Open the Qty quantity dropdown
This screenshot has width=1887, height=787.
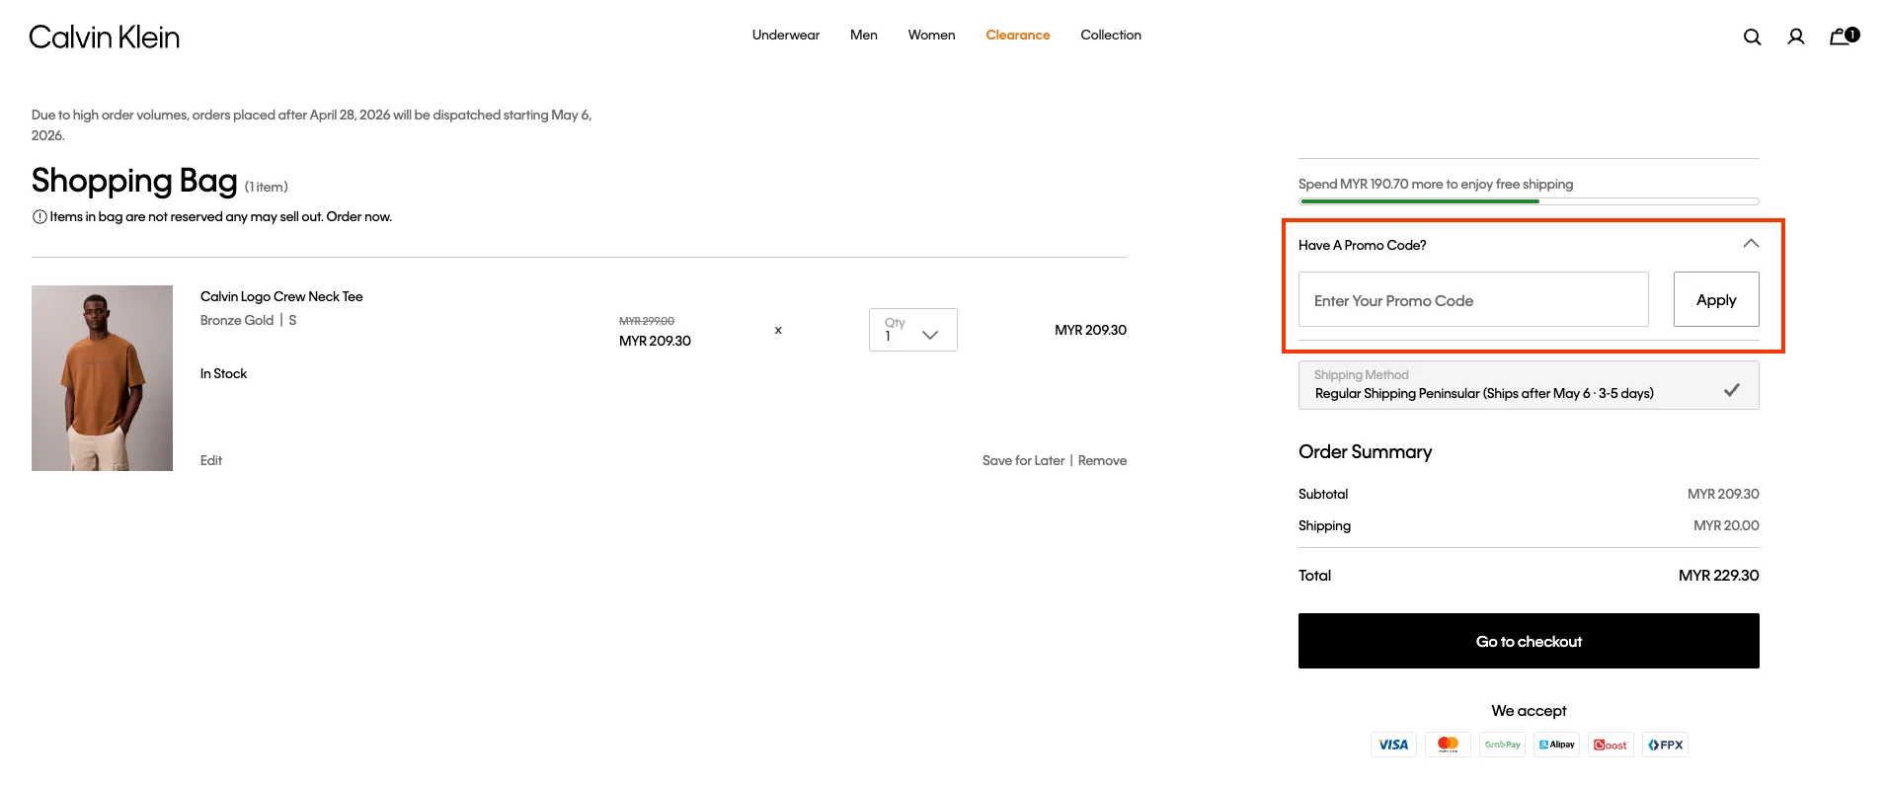(x=912, y=330)
